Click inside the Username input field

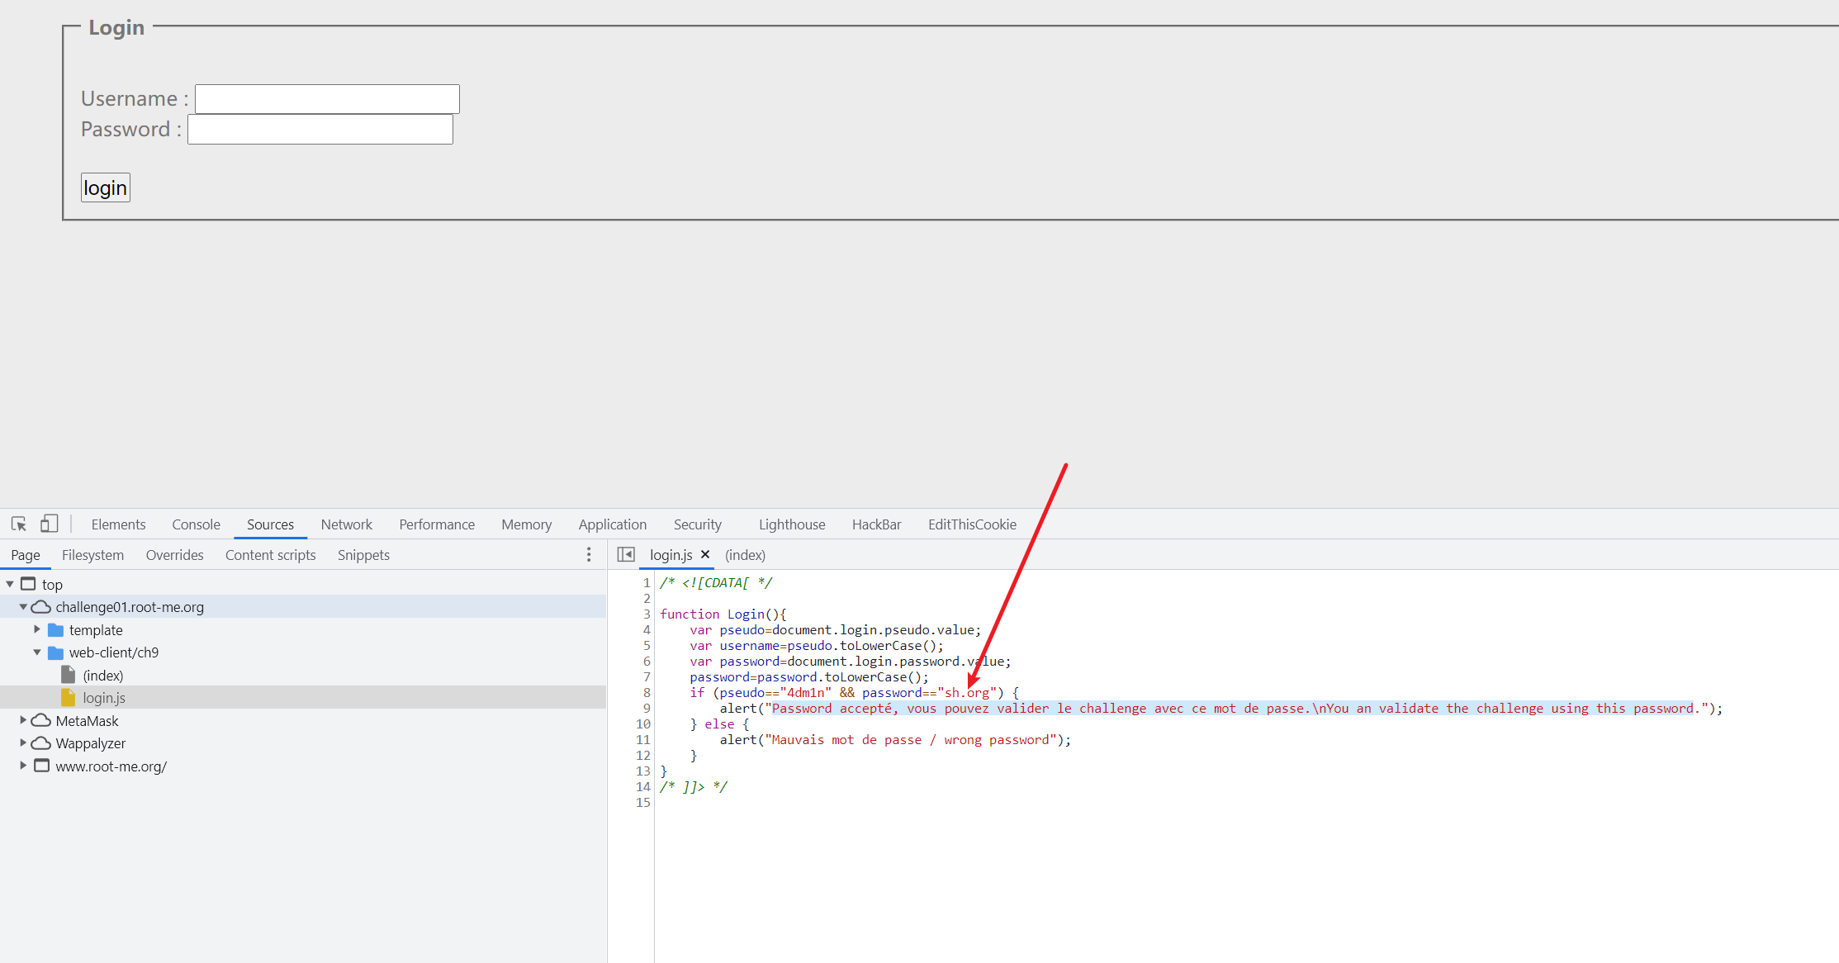(326, 98)
